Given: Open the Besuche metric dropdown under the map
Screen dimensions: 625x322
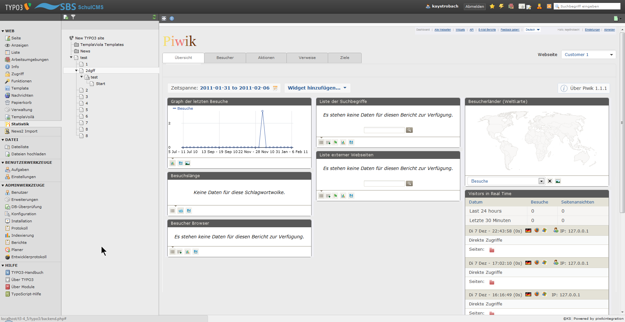Looking at the screenshot, I should pyautogui.click(x=506, y=181).
